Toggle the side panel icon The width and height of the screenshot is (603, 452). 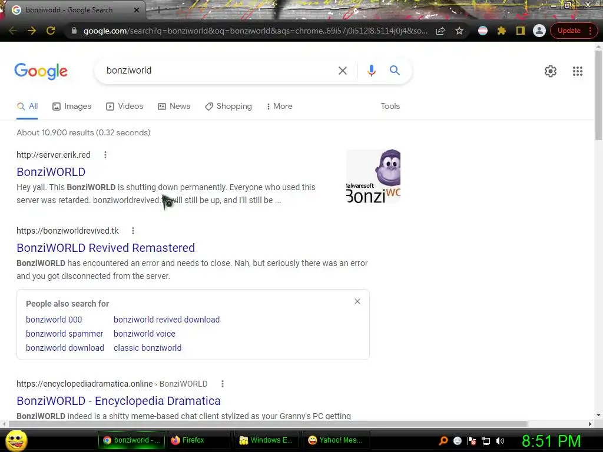click(521, 31)
